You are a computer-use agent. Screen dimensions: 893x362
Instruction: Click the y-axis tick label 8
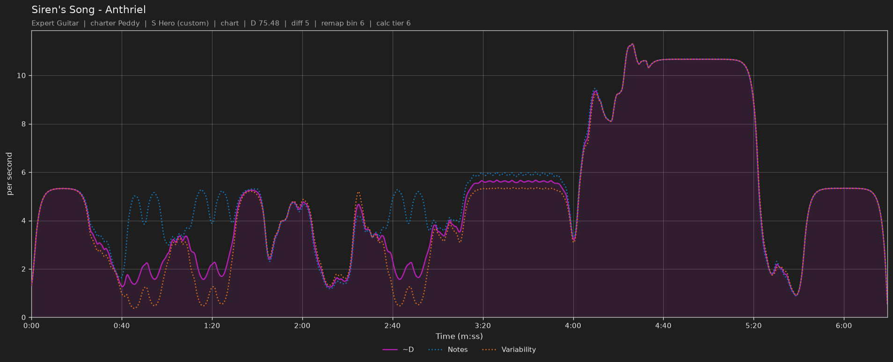25,124
